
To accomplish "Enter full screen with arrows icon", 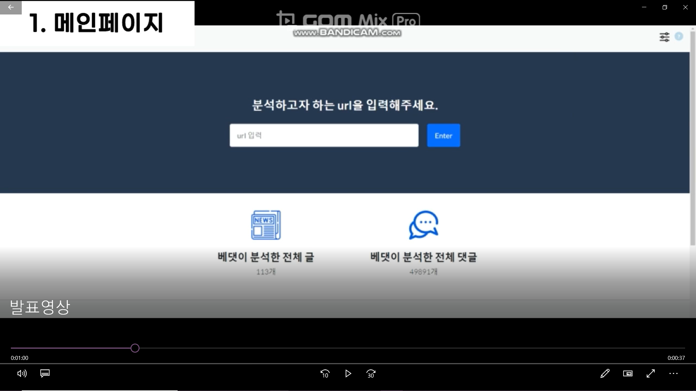I will click(x=651, y=373).
